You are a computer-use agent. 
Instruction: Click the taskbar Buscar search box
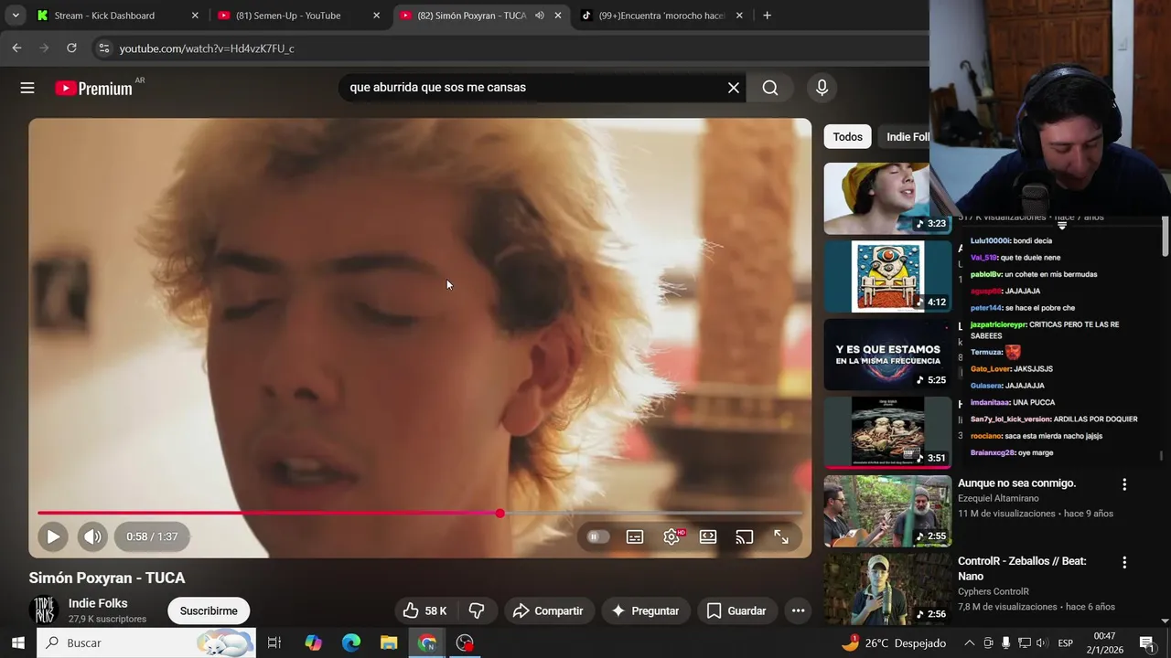point(146,642)
